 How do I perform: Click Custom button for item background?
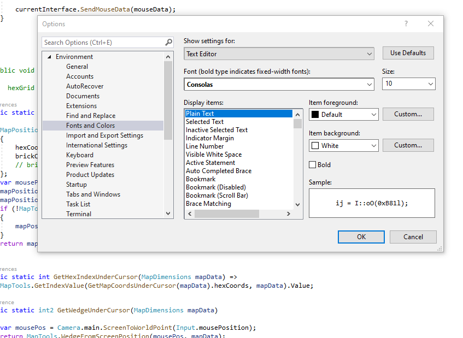click(x=408, y=145)
